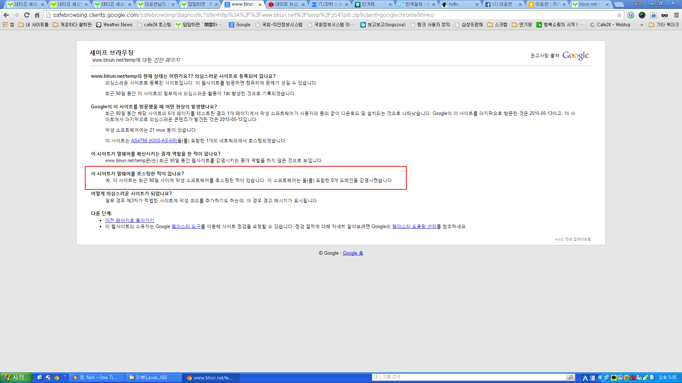
Task: Bookmark this page with the star icon
Action: (x=619, y=15)
